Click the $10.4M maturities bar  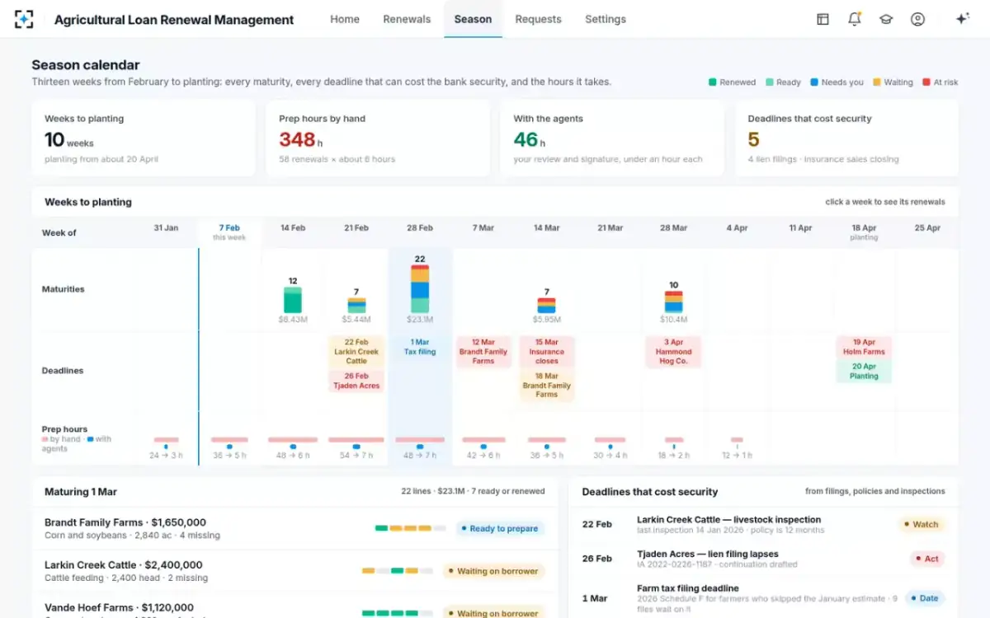coord(674,302)
